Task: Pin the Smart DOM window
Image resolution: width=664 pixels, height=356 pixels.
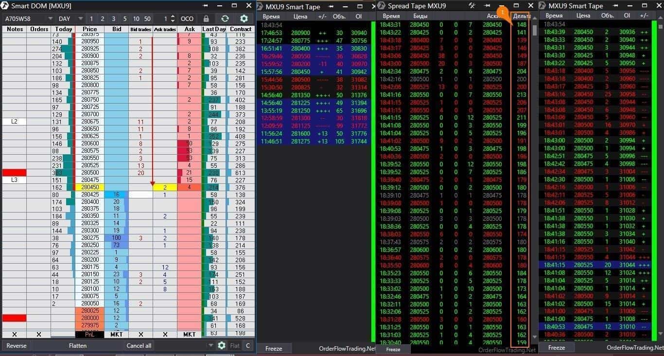Action: tap(205, 5)
